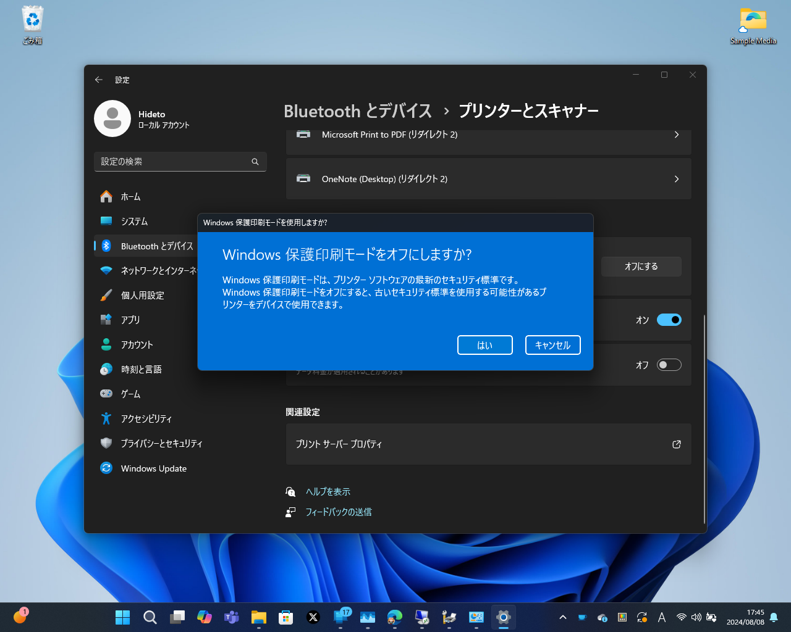Open the ゲーム settings icon
791x632 pixels.
click(x=106, y=394)
